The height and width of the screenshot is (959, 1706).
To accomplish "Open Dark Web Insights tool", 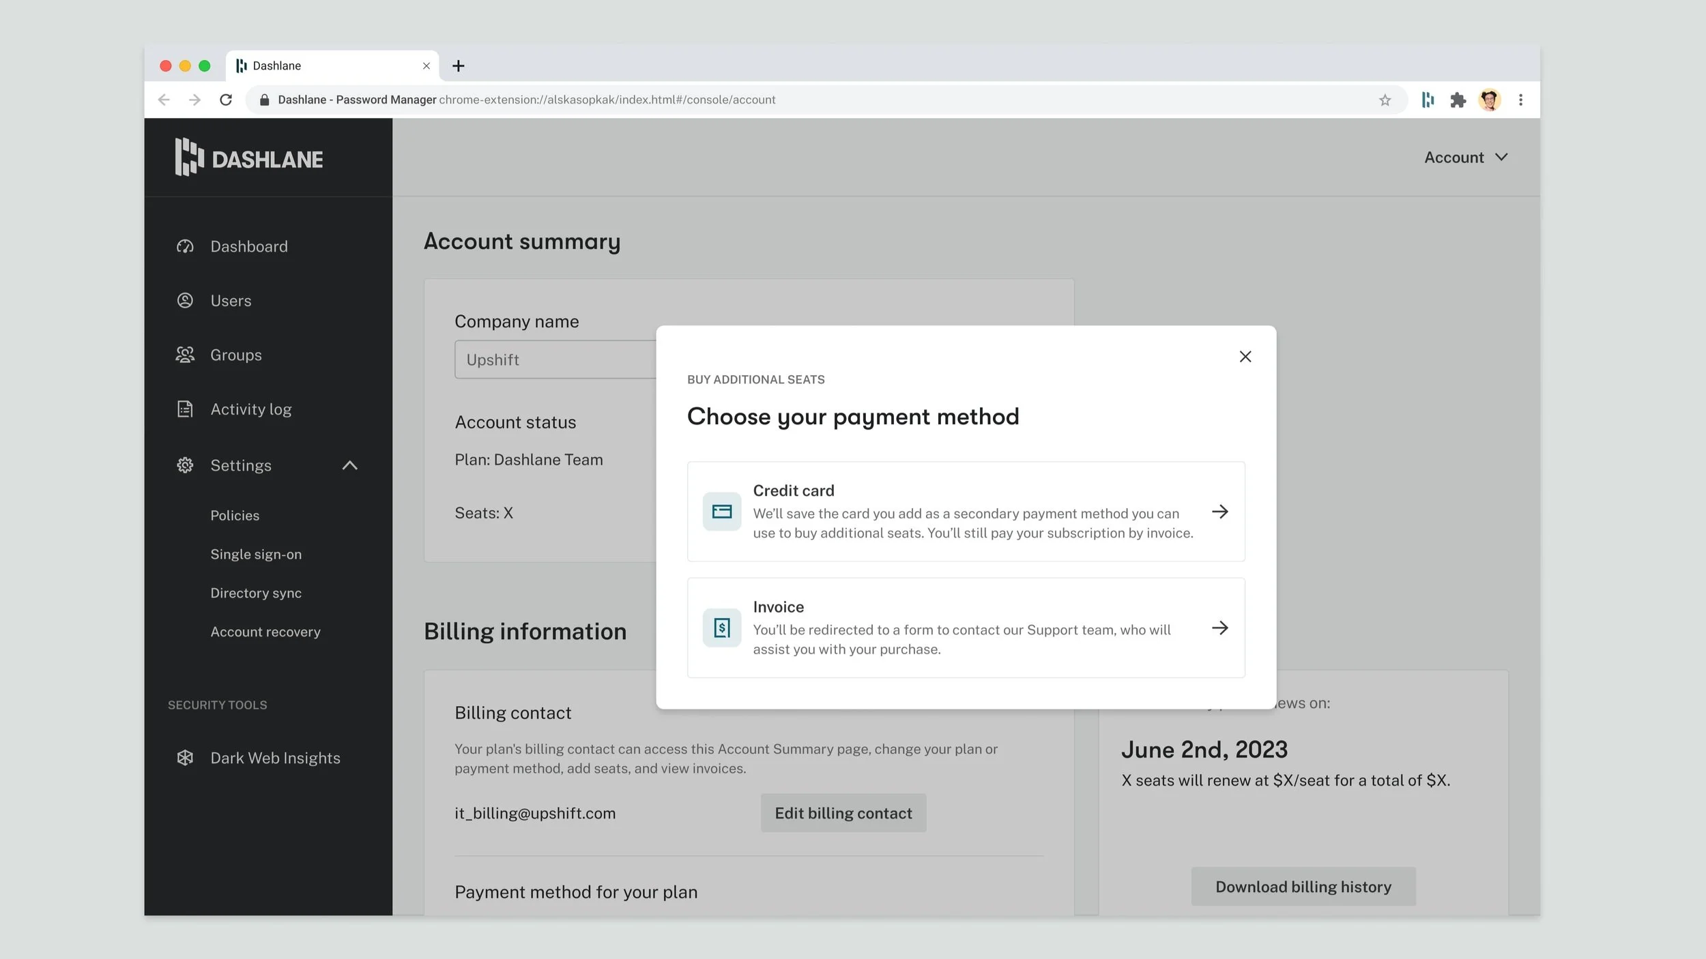I will (x=274, y=758).
